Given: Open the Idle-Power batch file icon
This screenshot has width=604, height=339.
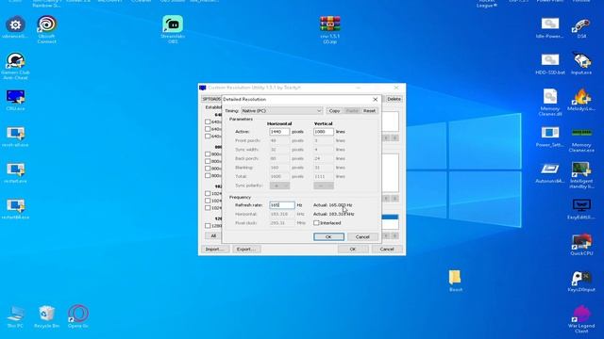Looking at the screenshot, I should tap(549, 24).
